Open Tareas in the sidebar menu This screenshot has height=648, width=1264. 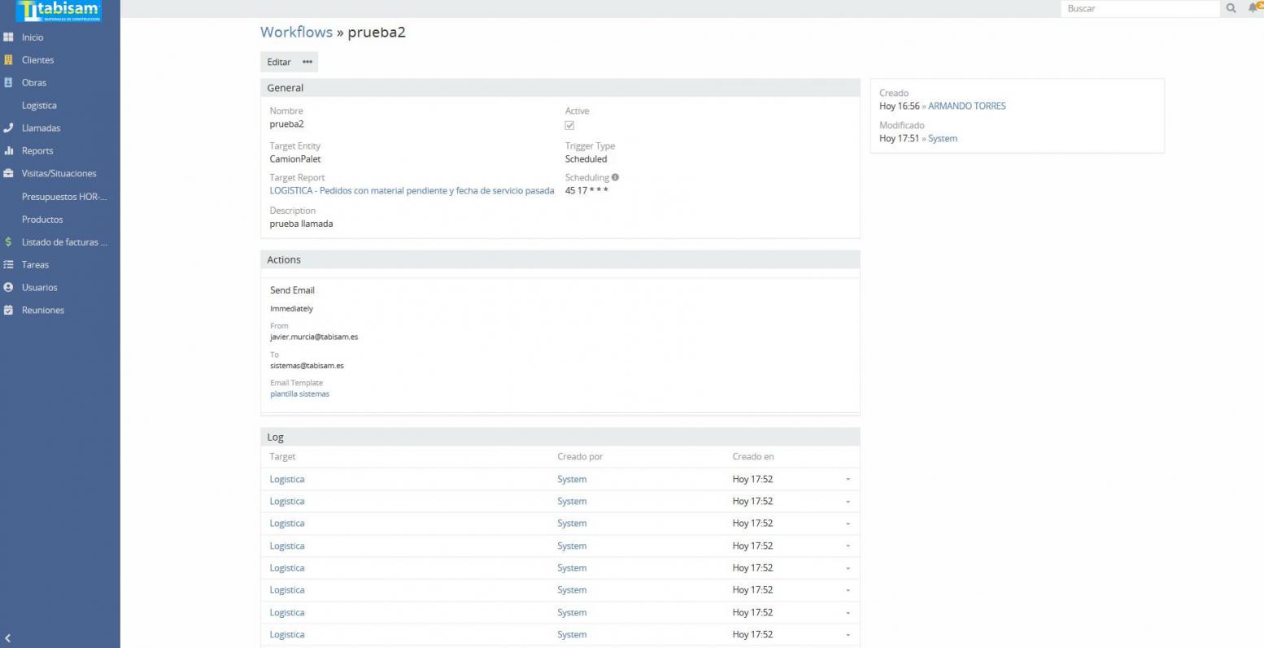point(35,265)
